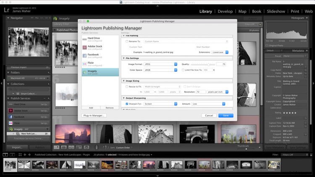Image resolution: width=315 pixels, height=177 pixels.
Task: Select New York Landscapes published collection
Action: point(29,134)
